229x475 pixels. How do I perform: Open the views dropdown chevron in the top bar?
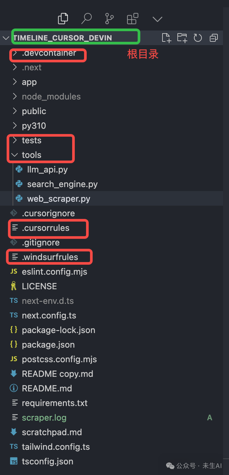coord(157,19)
